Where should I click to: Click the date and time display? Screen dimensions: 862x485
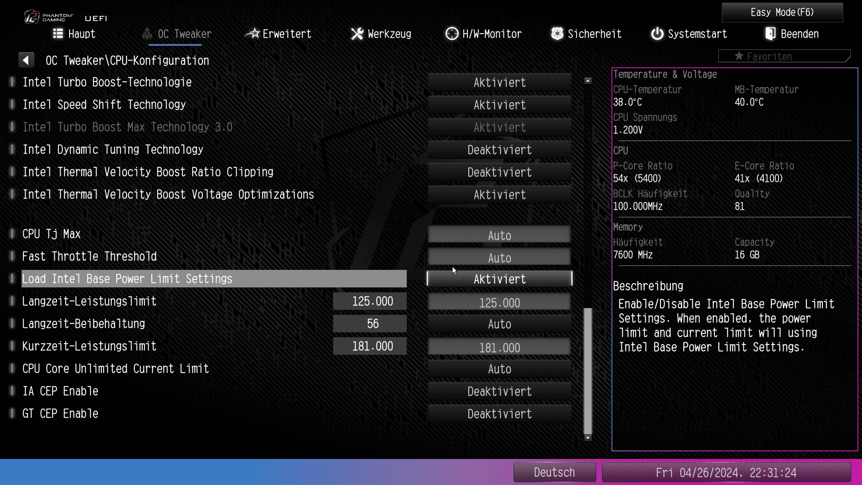point(726,472)
